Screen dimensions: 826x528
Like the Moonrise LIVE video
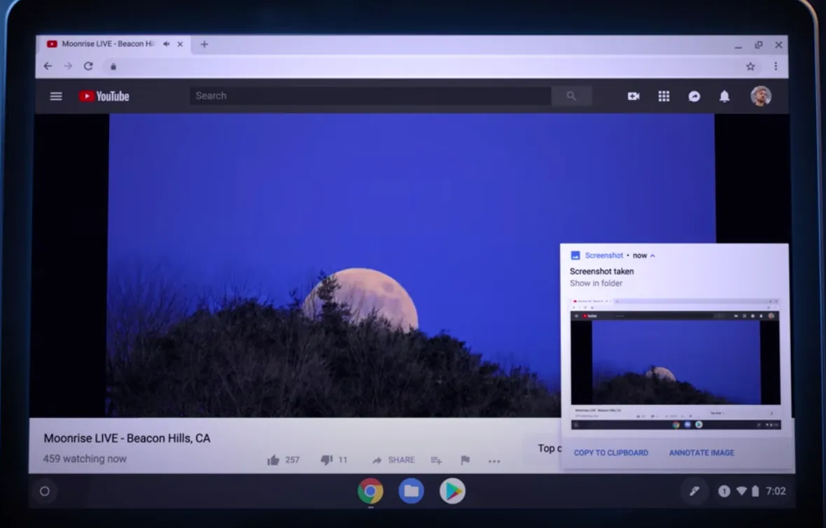tap(273, 459)
